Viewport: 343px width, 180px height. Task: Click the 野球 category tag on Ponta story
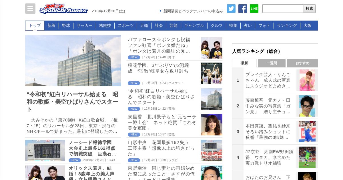171,57
